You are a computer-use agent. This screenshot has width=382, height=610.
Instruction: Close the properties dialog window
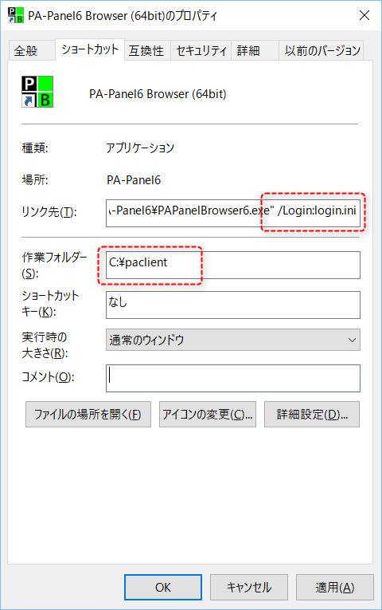pyautogui.click(x=364, y=15)
